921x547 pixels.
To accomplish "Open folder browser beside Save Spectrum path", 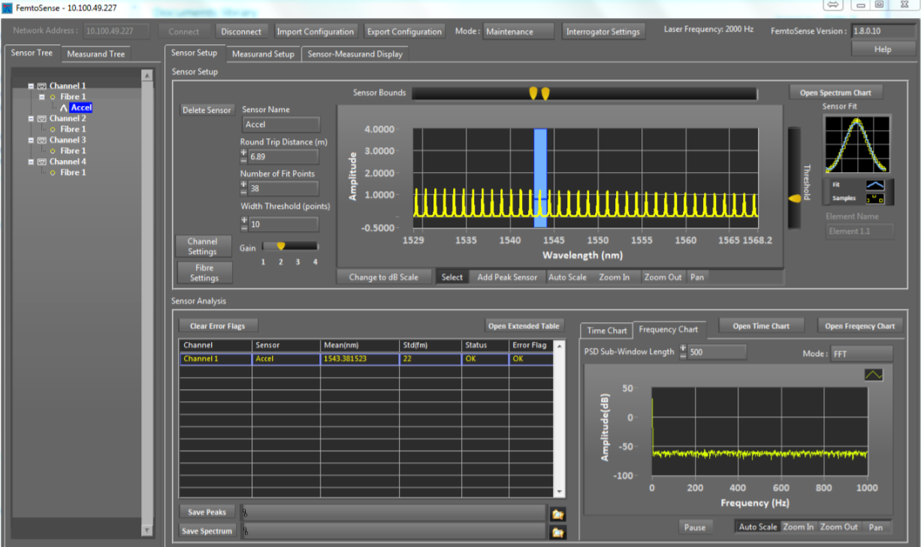I will [558, 533].
